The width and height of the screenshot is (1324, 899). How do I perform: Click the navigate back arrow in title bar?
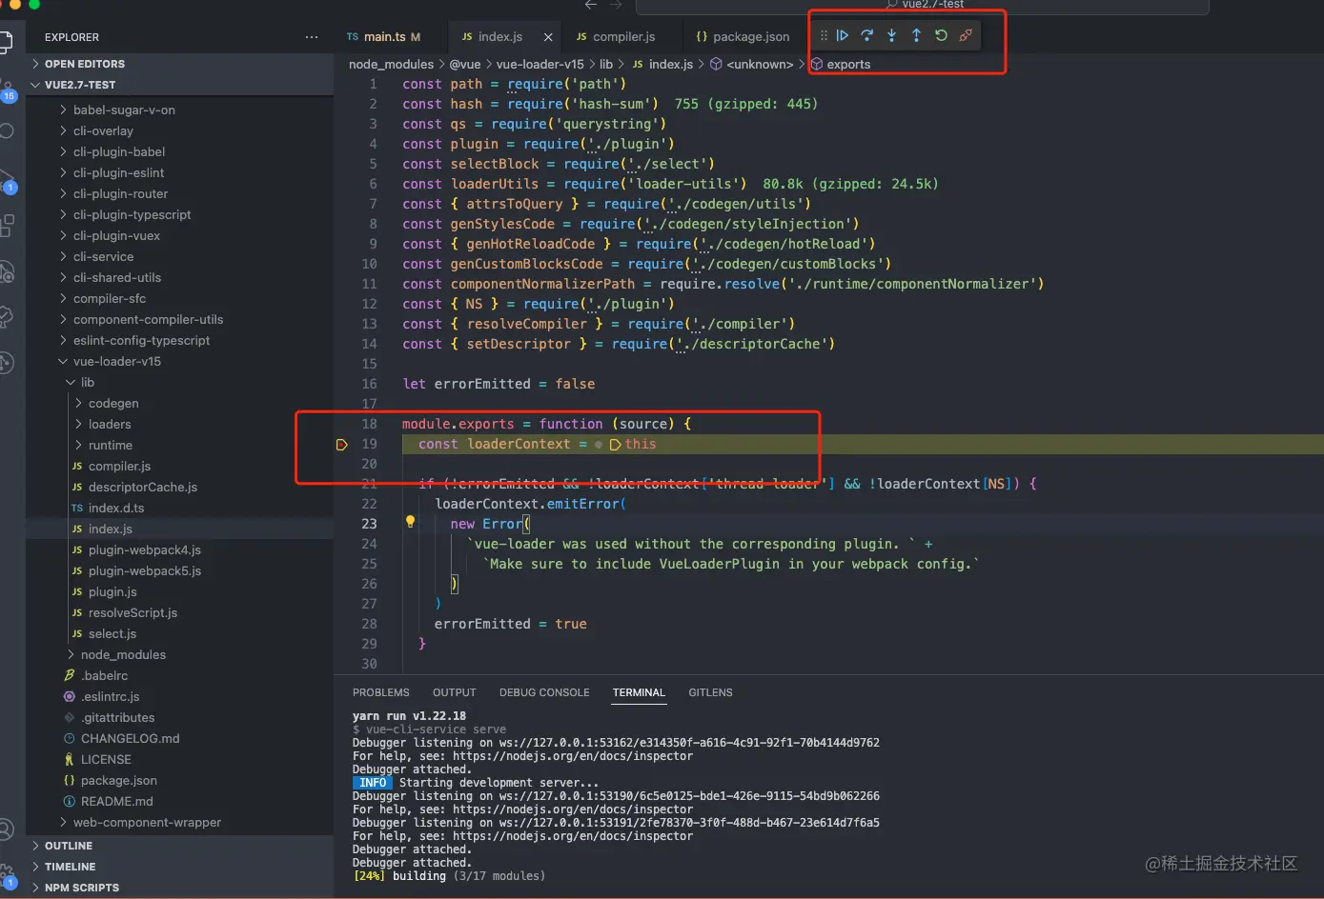pos(591,5)
